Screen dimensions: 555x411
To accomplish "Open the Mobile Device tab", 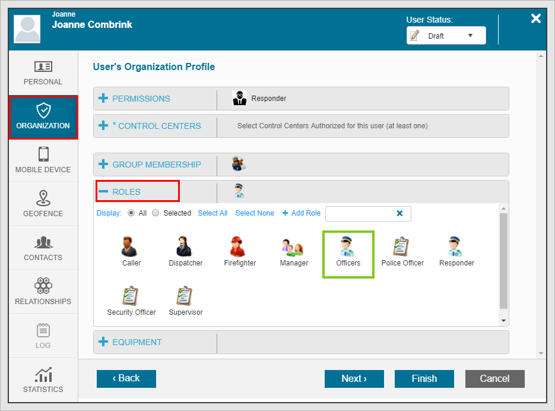I will click(x=43, y=160).
